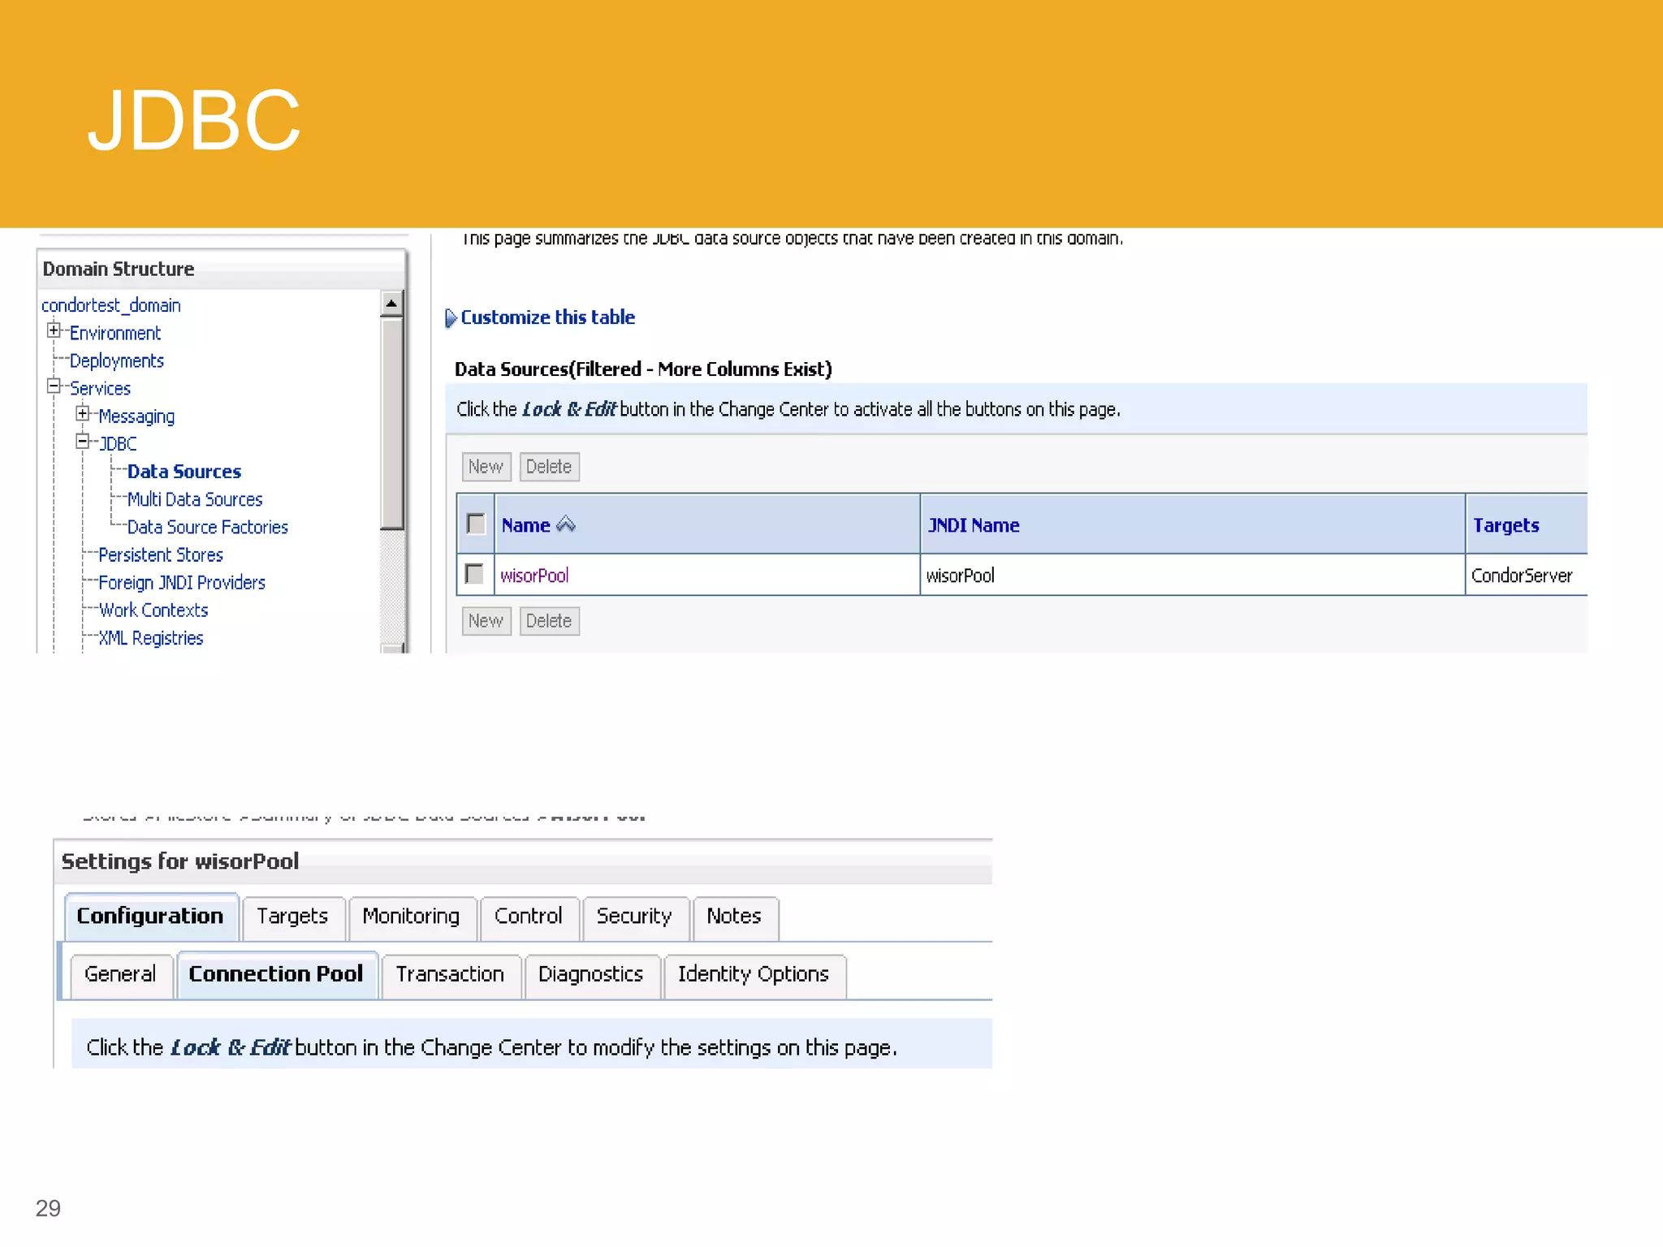Screen dimensions: 1663x1247
Task: Toggle the select-all header checkbox
Action: [476, 524]
